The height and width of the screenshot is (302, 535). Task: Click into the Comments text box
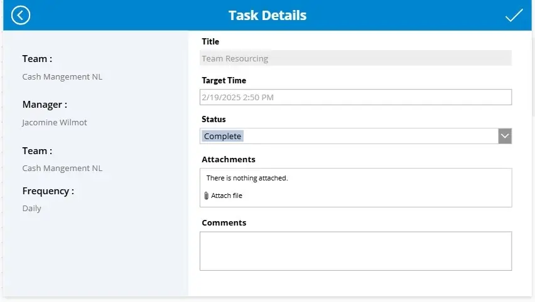[355, 251]
